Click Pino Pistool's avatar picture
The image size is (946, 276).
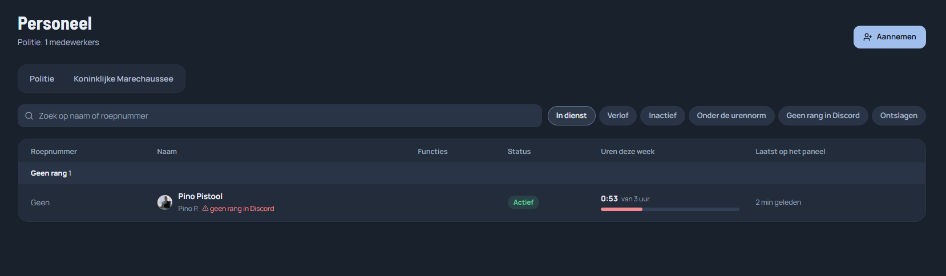pos(165,202)
